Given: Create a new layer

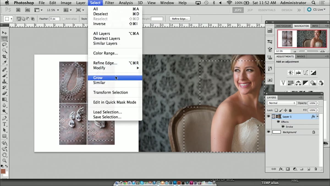Looking at the screenshot, I should point(309,169).
